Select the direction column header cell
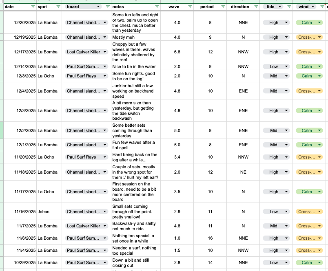The image size is (328, 271). click(243, 7)
